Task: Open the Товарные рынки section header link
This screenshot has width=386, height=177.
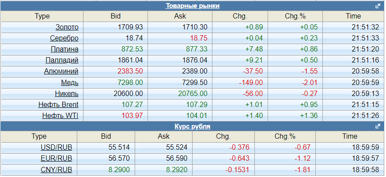Action: point(193,6)
